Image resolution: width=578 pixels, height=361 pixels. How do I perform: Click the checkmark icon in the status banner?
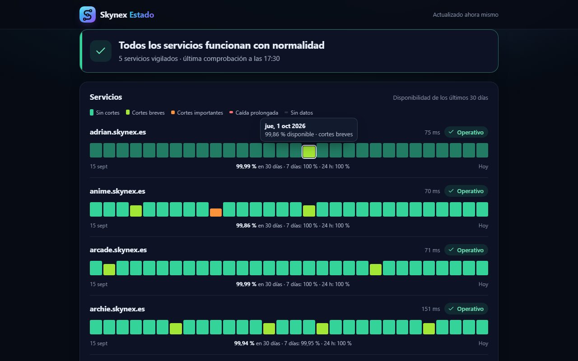(x=101, y=51)
